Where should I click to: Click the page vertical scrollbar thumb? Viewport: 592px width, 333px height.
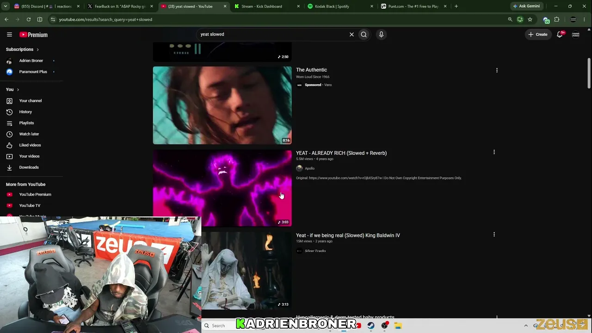[x=589, y=73]
